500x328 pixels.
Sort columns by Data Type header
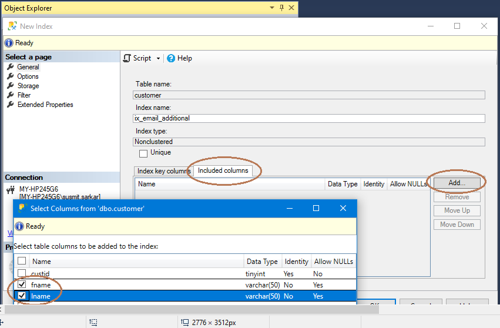click(262, 262)
